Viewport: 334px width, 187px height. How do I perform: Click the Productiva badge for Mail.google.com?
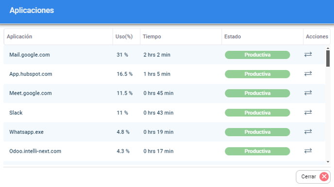[x=257, y=55]
